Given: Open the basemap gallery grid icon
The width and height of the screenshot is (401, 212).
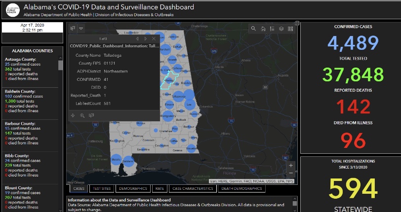Looking at the screenshot, I should coord(290,29).
